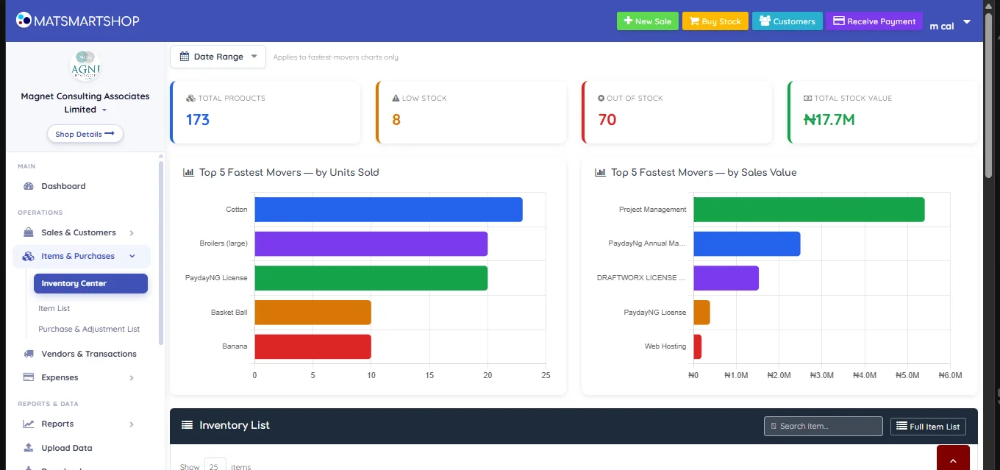
Task: Click the bar chart icon beside Units Sold title
Action: [x=188, y=172]
